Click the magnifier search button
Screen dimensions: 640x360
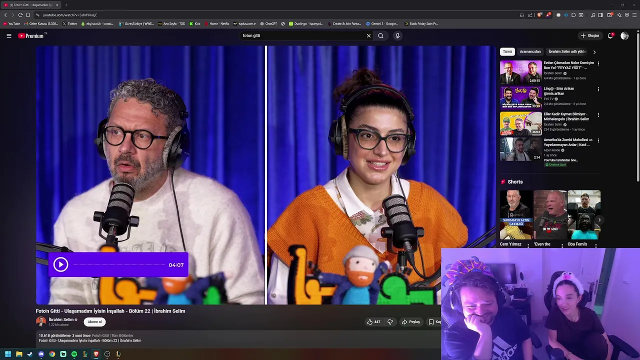pyautogui.click(x=380, y=35)
